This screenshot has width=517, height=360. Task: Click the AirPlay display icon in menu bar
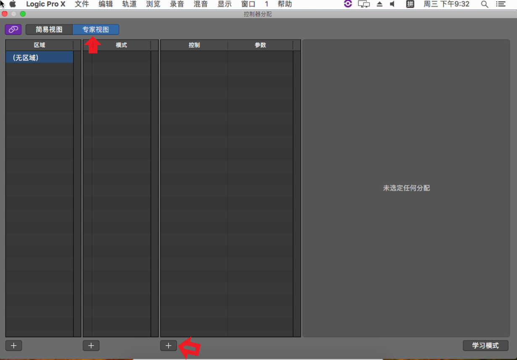364,4
